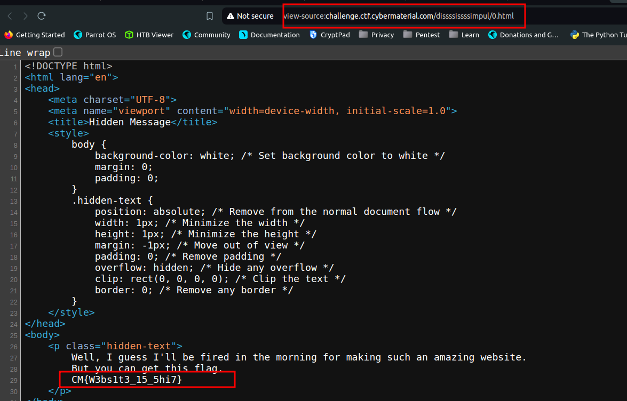Click the Not secure warning icon
Image resolution: width=627 pixels, height=401 pixels.
click(231, 16)
